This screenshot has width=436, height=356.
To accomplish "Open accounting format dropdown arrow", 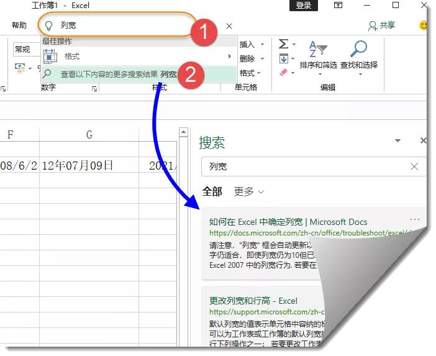I will click(30, 68).
